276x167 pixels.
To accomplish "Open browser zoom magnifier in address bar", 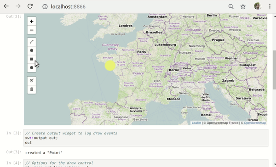I will click(231, 6).
